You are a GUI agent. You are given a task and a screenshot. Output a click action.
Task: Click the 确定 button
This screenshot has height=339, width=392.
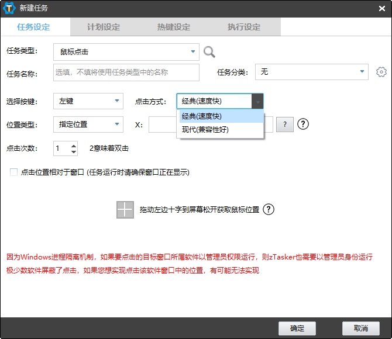click(x=297, y=328)
